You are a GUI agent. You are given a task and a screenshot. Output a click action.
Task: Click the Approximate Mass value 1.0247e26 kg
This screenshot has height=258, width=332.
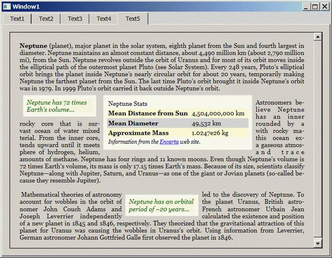pos(210,133)
